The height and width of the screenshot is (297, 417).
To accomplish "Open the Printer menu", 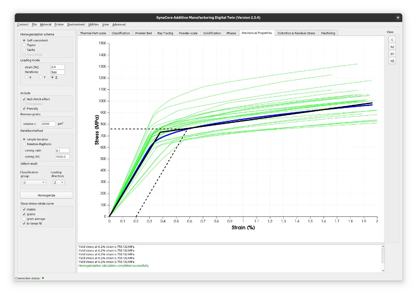I will pos(59,24).
